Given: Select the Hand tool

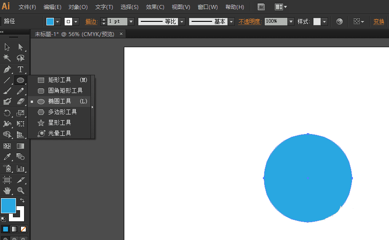Looking at the screenshot, I should [7, 191].
